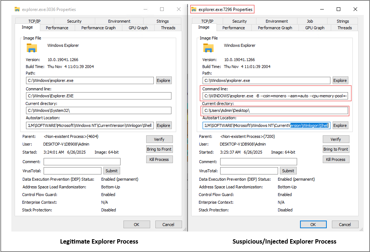Maximize the explorer.exe:7296 Properties window
This screenshot has width=370, height=252.
click(338, 9)
